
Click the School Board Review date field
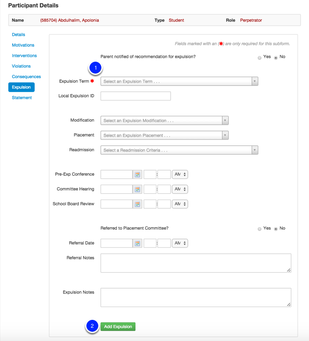tap(116, 204)
